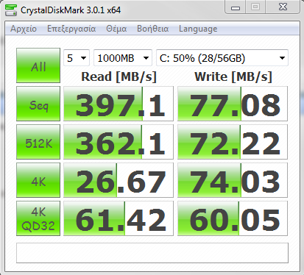Open the Επεξεργασία menu

click(x=71, y=29)
